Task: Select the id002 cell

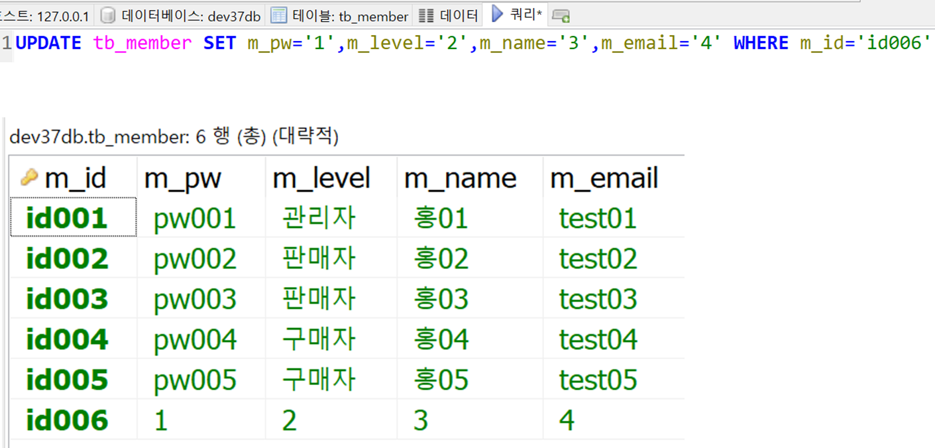Action: [73, 258]
